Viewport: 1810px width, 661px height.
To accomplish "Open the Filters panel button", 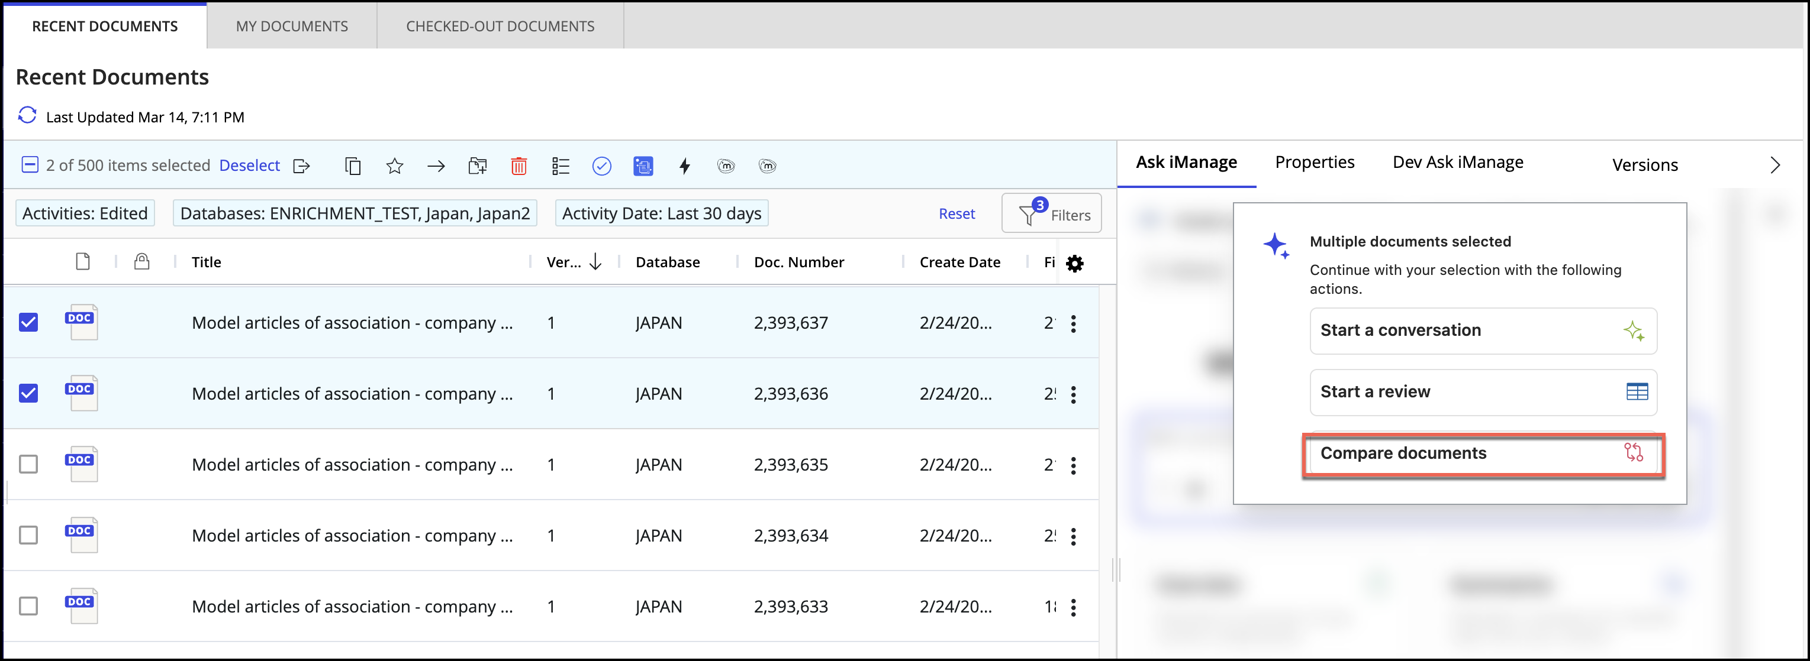I will point(1051,213).
